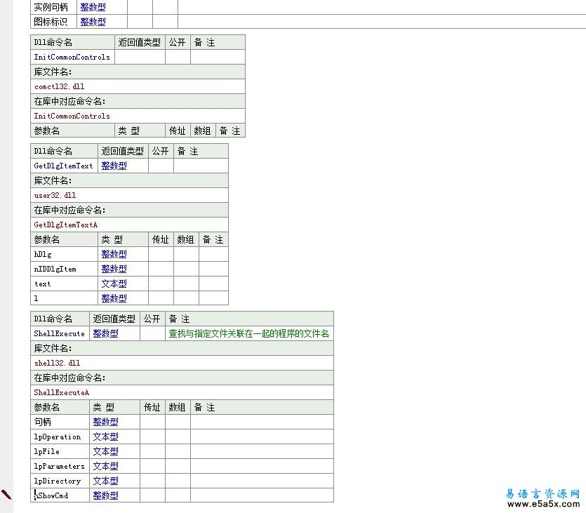Viewport: 586px width, 513px height.
Task: Select the shell32.dll library file field
Action: [57, 363]
